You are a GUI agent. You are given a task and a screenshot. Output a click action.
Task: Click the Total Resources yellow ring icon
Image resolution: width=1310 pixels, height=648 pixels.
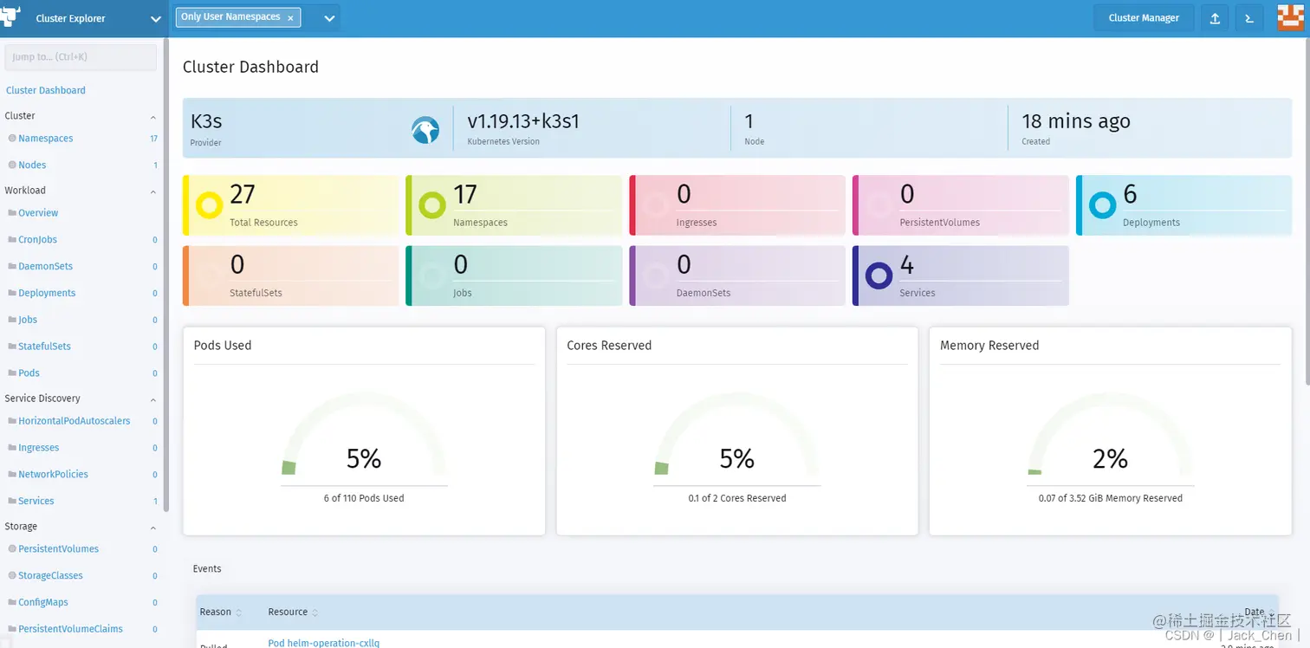tap(210, 205)
